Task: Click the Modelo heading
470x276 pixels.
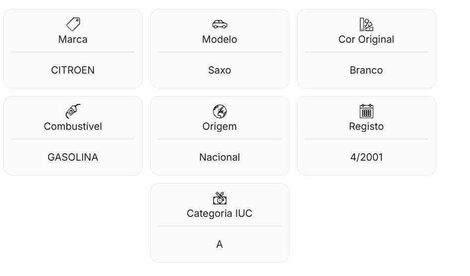Action: (219, 39)
